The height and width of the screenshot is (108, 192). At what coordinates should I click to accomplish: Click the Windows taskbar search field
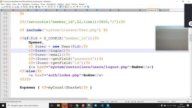point(27,106)
